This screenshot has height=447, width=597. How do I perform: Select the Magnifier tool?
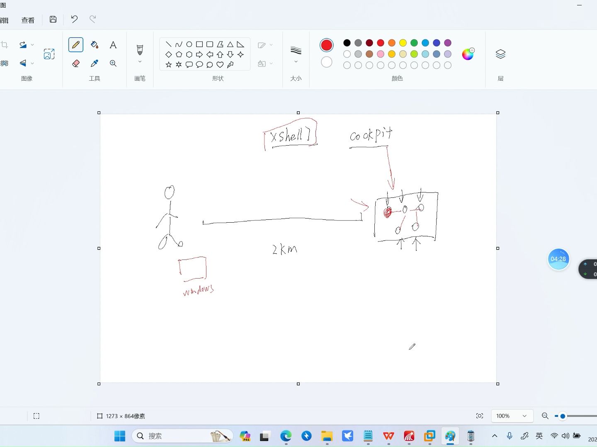(113, 63)
